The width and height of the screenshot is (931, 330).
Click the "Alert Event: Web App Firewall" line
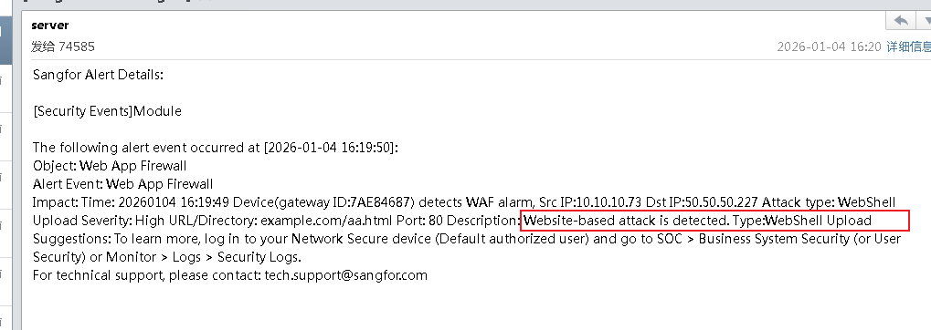pyautogui.click(x=123, y=183)
